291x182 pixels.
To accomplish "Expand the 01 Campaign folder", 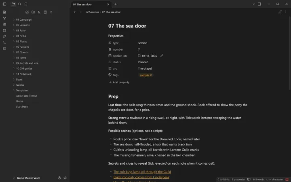I will pos(23,19).
